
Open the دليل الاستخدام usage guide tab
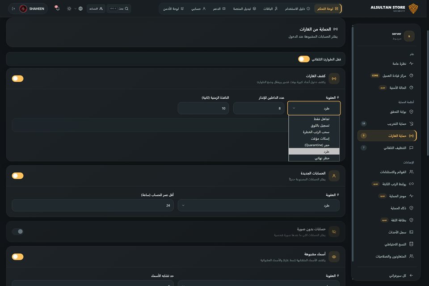(298, 9)
